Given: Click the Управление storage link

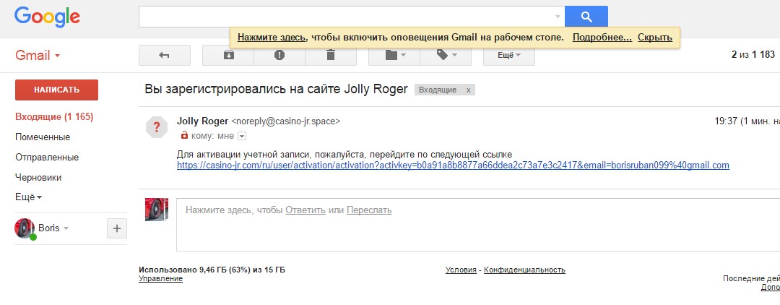Looking at the screenshot, I should (x=160, y=279).
